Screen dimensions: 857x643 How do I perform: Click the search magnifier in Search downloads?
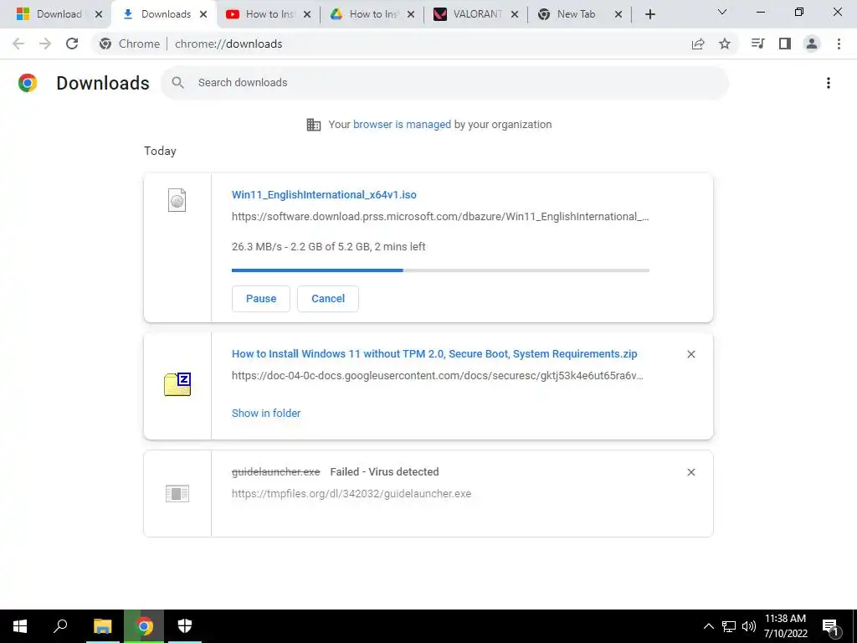click(177, 83)
